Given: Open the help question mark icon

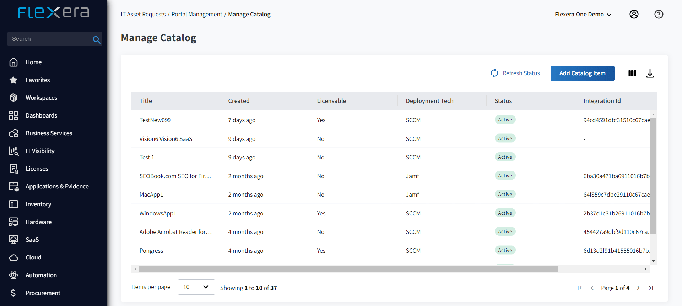Looking at the screenshot, I should [x=659, y=14].
